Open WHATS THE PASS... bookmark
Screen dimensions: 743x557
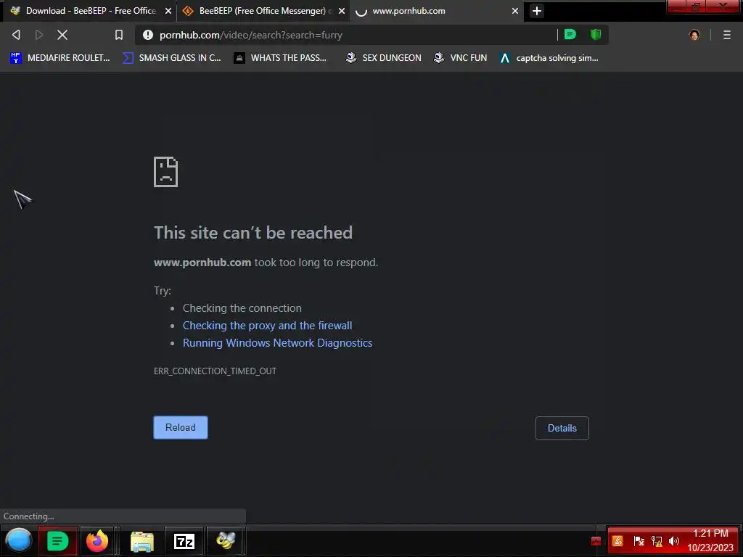coord(280,58)
